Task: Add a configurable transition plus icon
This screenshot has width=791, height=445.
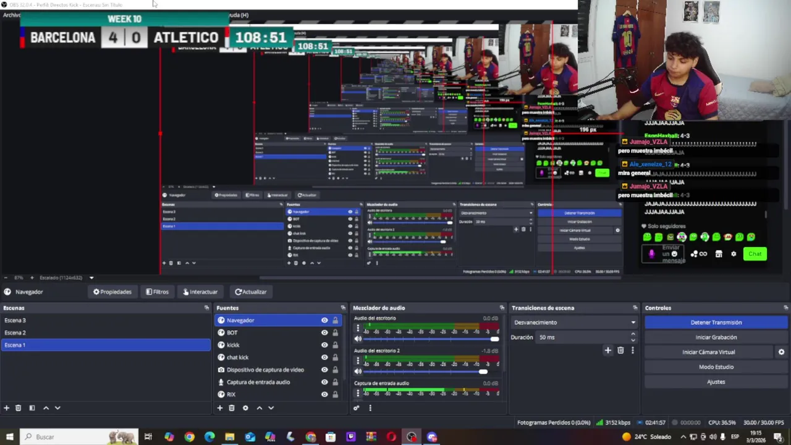Action: (x=607, y=350)
